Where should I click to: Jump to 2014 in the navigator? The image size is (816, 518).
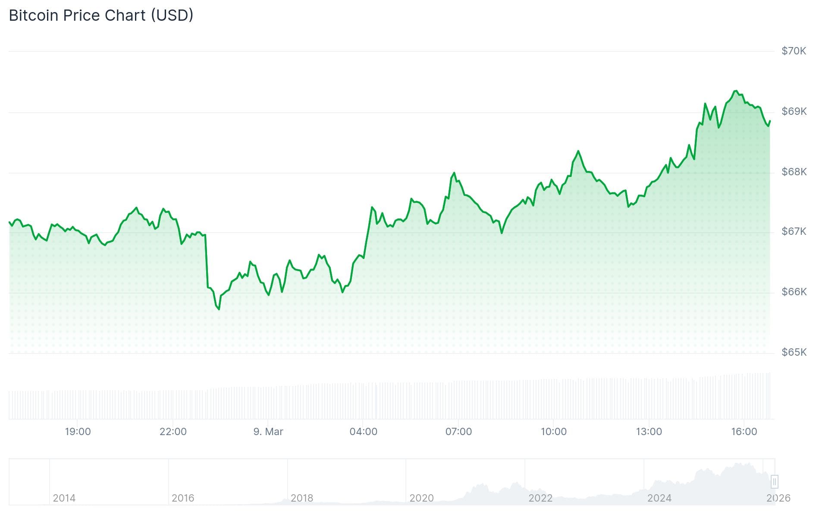pos(64,498)
